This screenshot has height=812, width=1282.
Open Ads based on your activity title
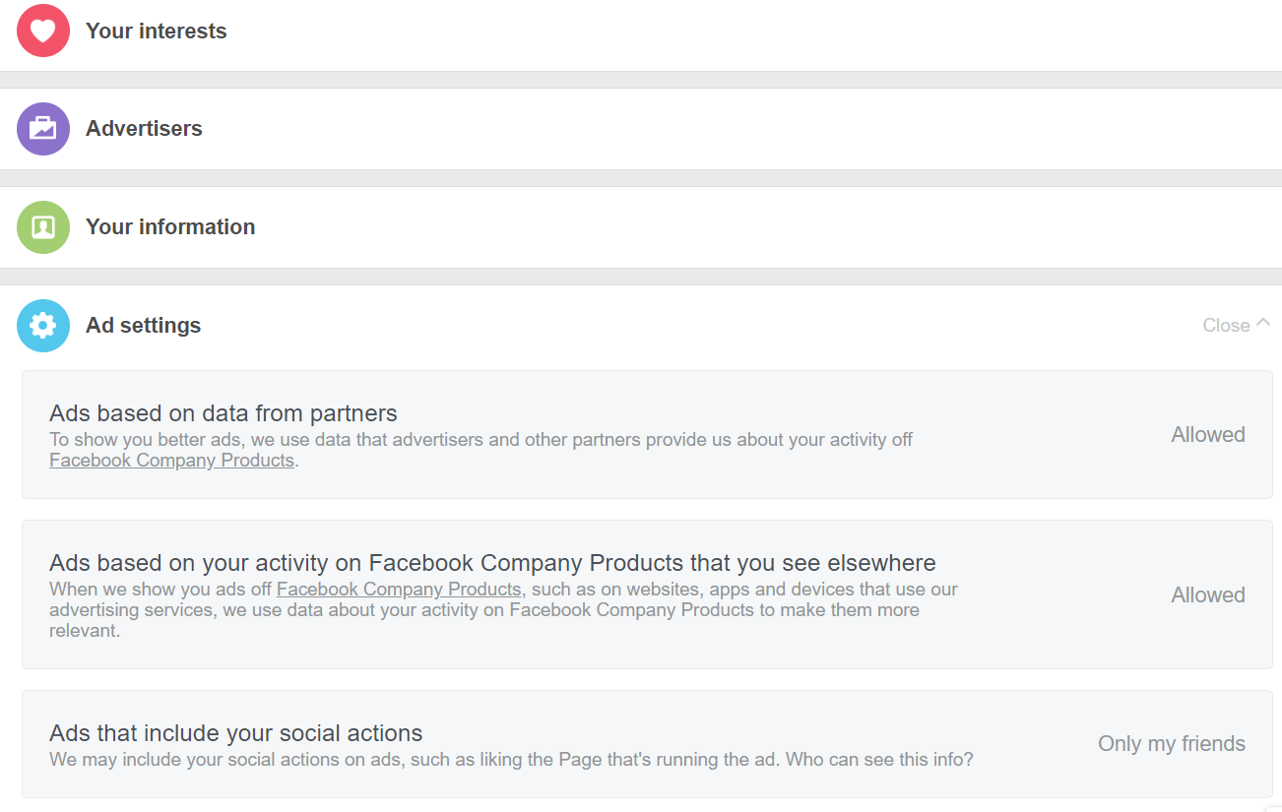(492, 563)
